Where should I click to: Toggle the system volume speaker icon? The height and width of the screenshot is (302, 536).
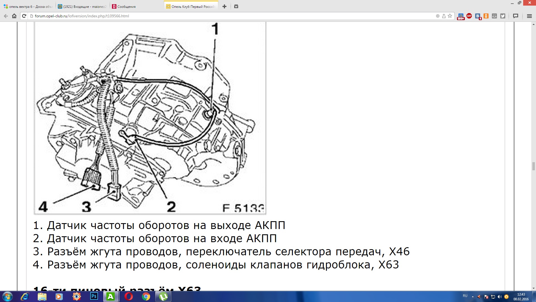coord(500,297)
